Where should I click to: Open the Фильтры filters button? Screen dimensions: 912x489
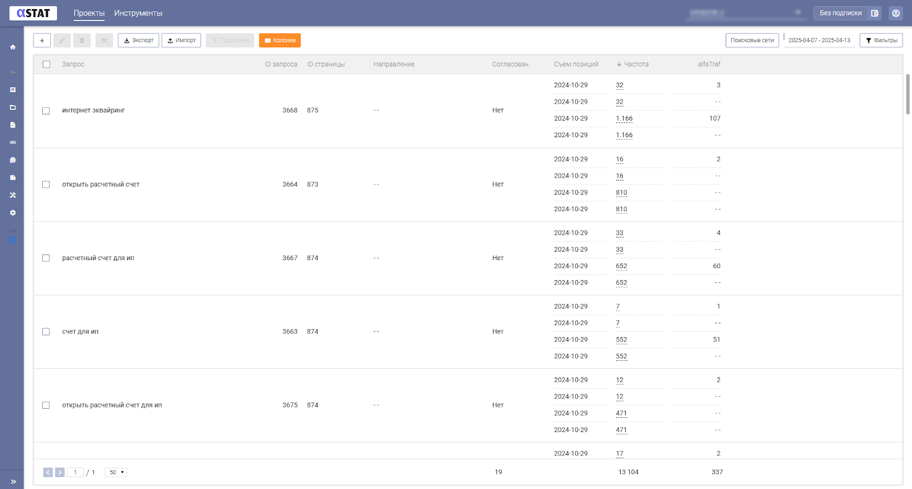(881, 40)
